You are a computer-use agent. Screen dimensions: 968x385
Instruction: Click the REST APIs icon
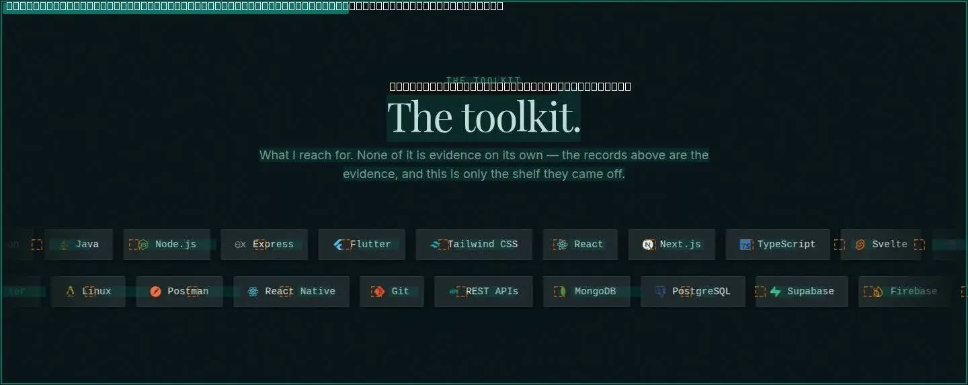(x=454, y=292)
